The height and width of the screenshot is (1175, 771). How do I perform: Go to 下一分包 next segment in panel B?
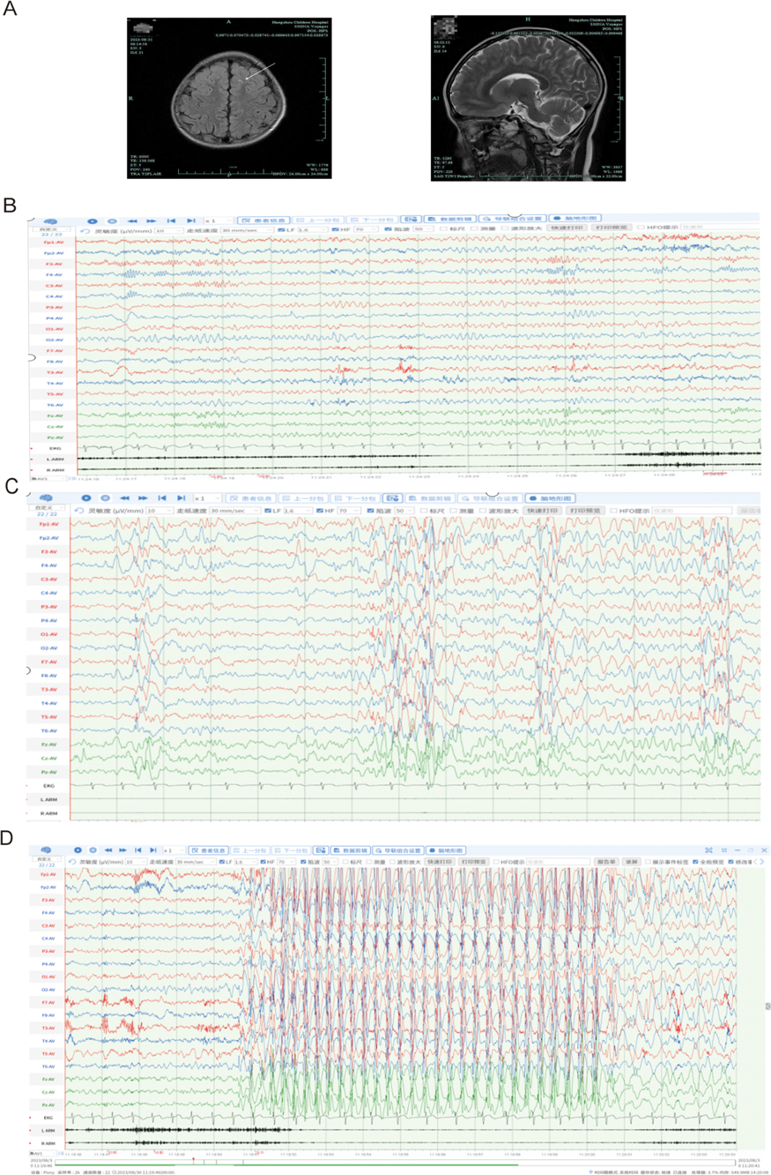coord(370,219)
